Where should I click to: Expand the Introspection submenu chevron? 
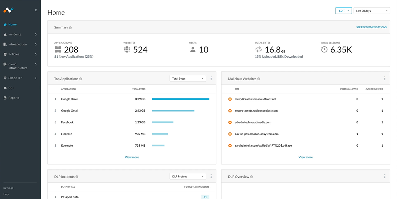pyautogui.click(x=36, y=44)
